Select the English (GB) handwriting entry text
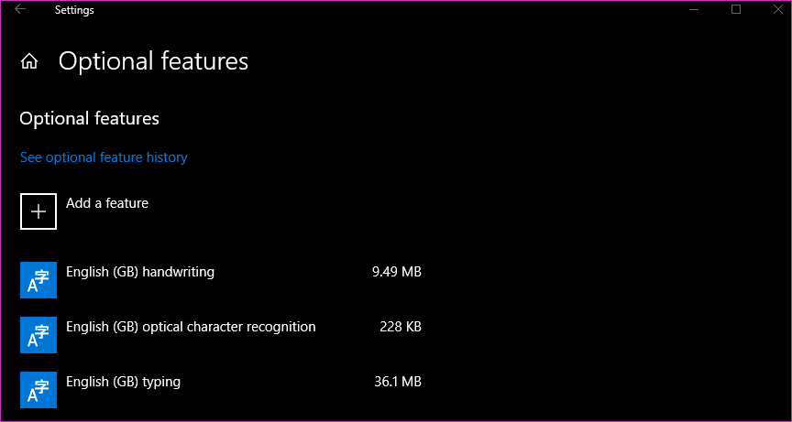The width and height of the screenshot is (792, 422). pos(140,272)
